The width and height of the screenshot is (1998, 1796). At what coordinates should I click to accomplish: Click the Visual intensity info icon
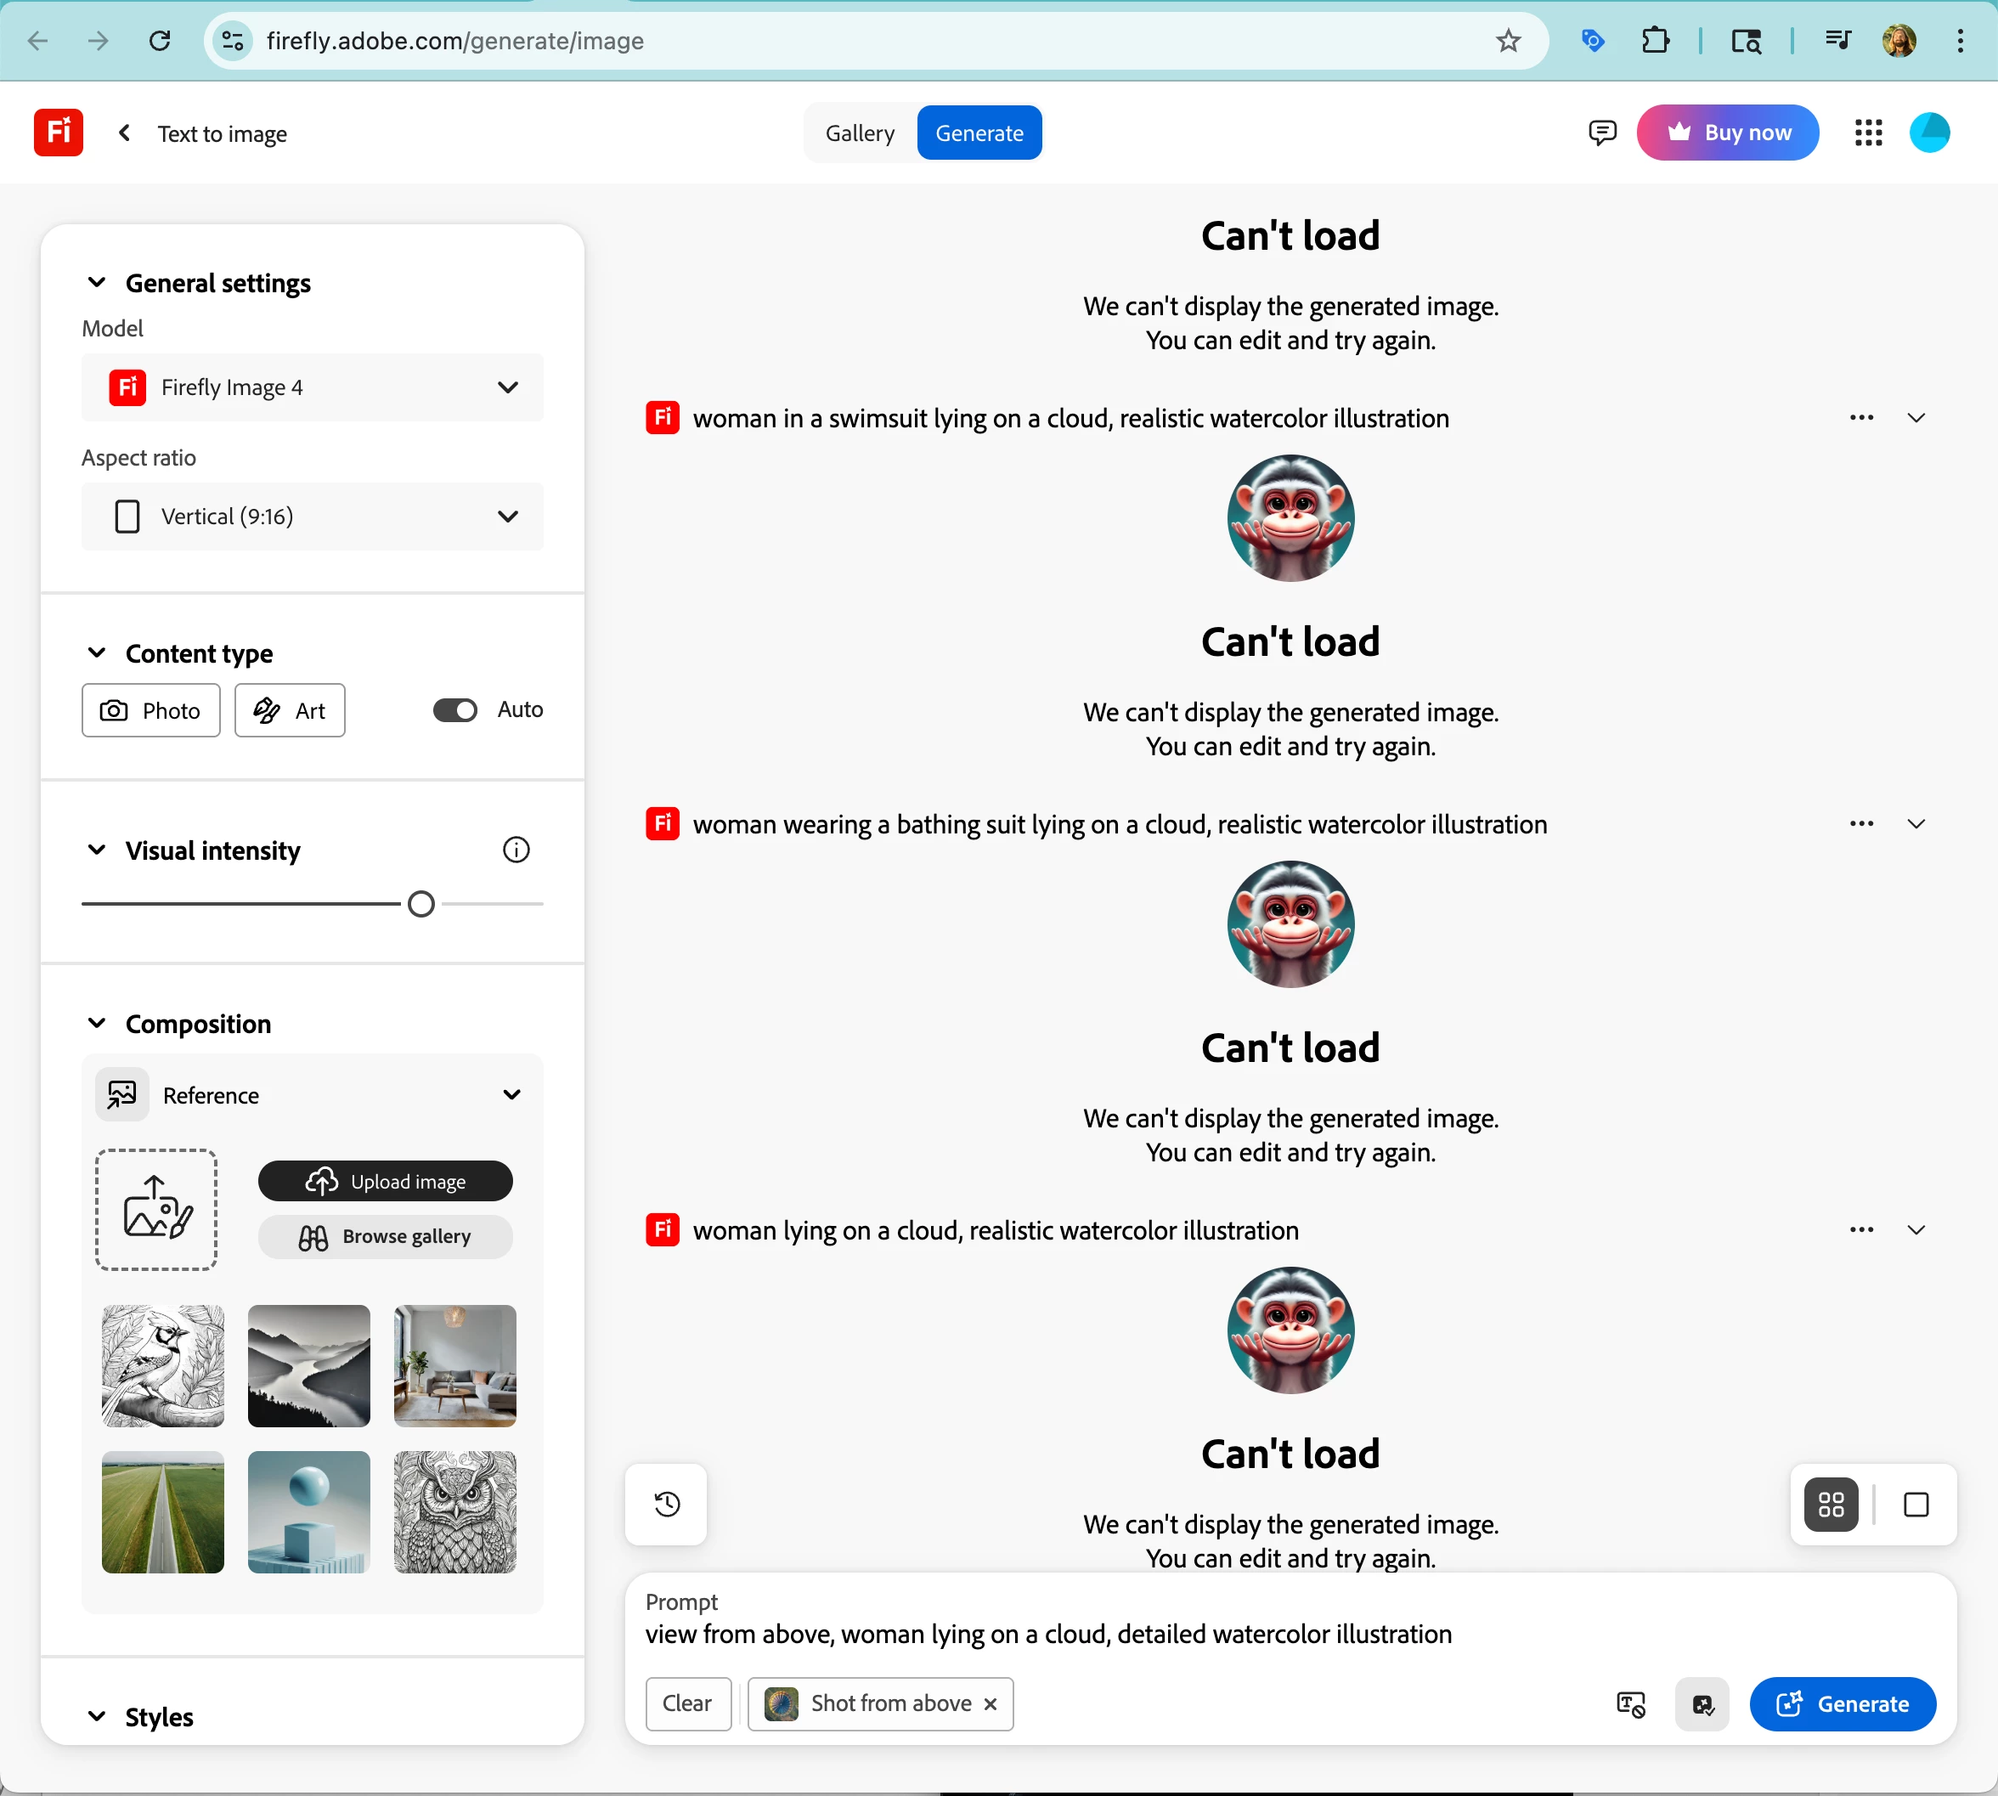click(516, 850)
